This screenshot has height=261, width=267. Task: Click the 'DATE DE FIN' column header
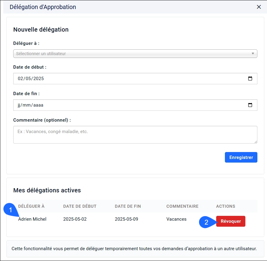coord(128,206)
